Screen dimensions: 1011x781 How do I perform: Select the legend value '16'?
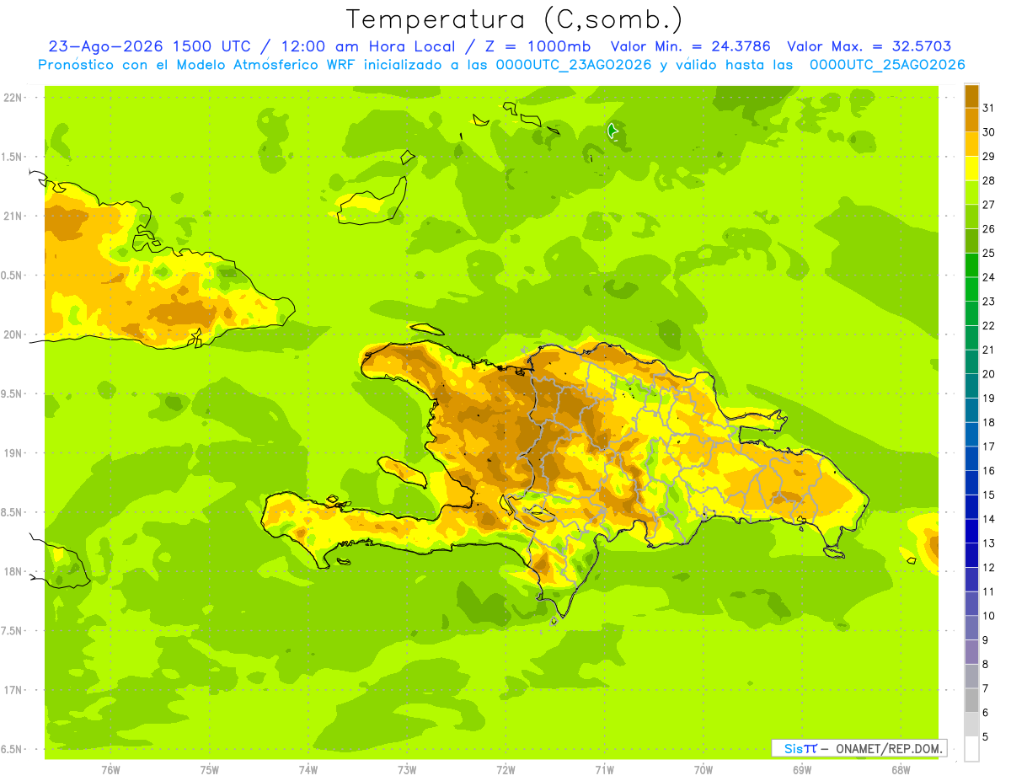click(988, 470)
